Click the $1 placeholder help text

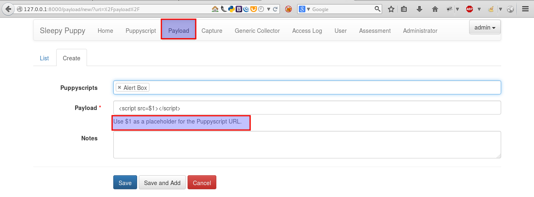tap(177, 121)
